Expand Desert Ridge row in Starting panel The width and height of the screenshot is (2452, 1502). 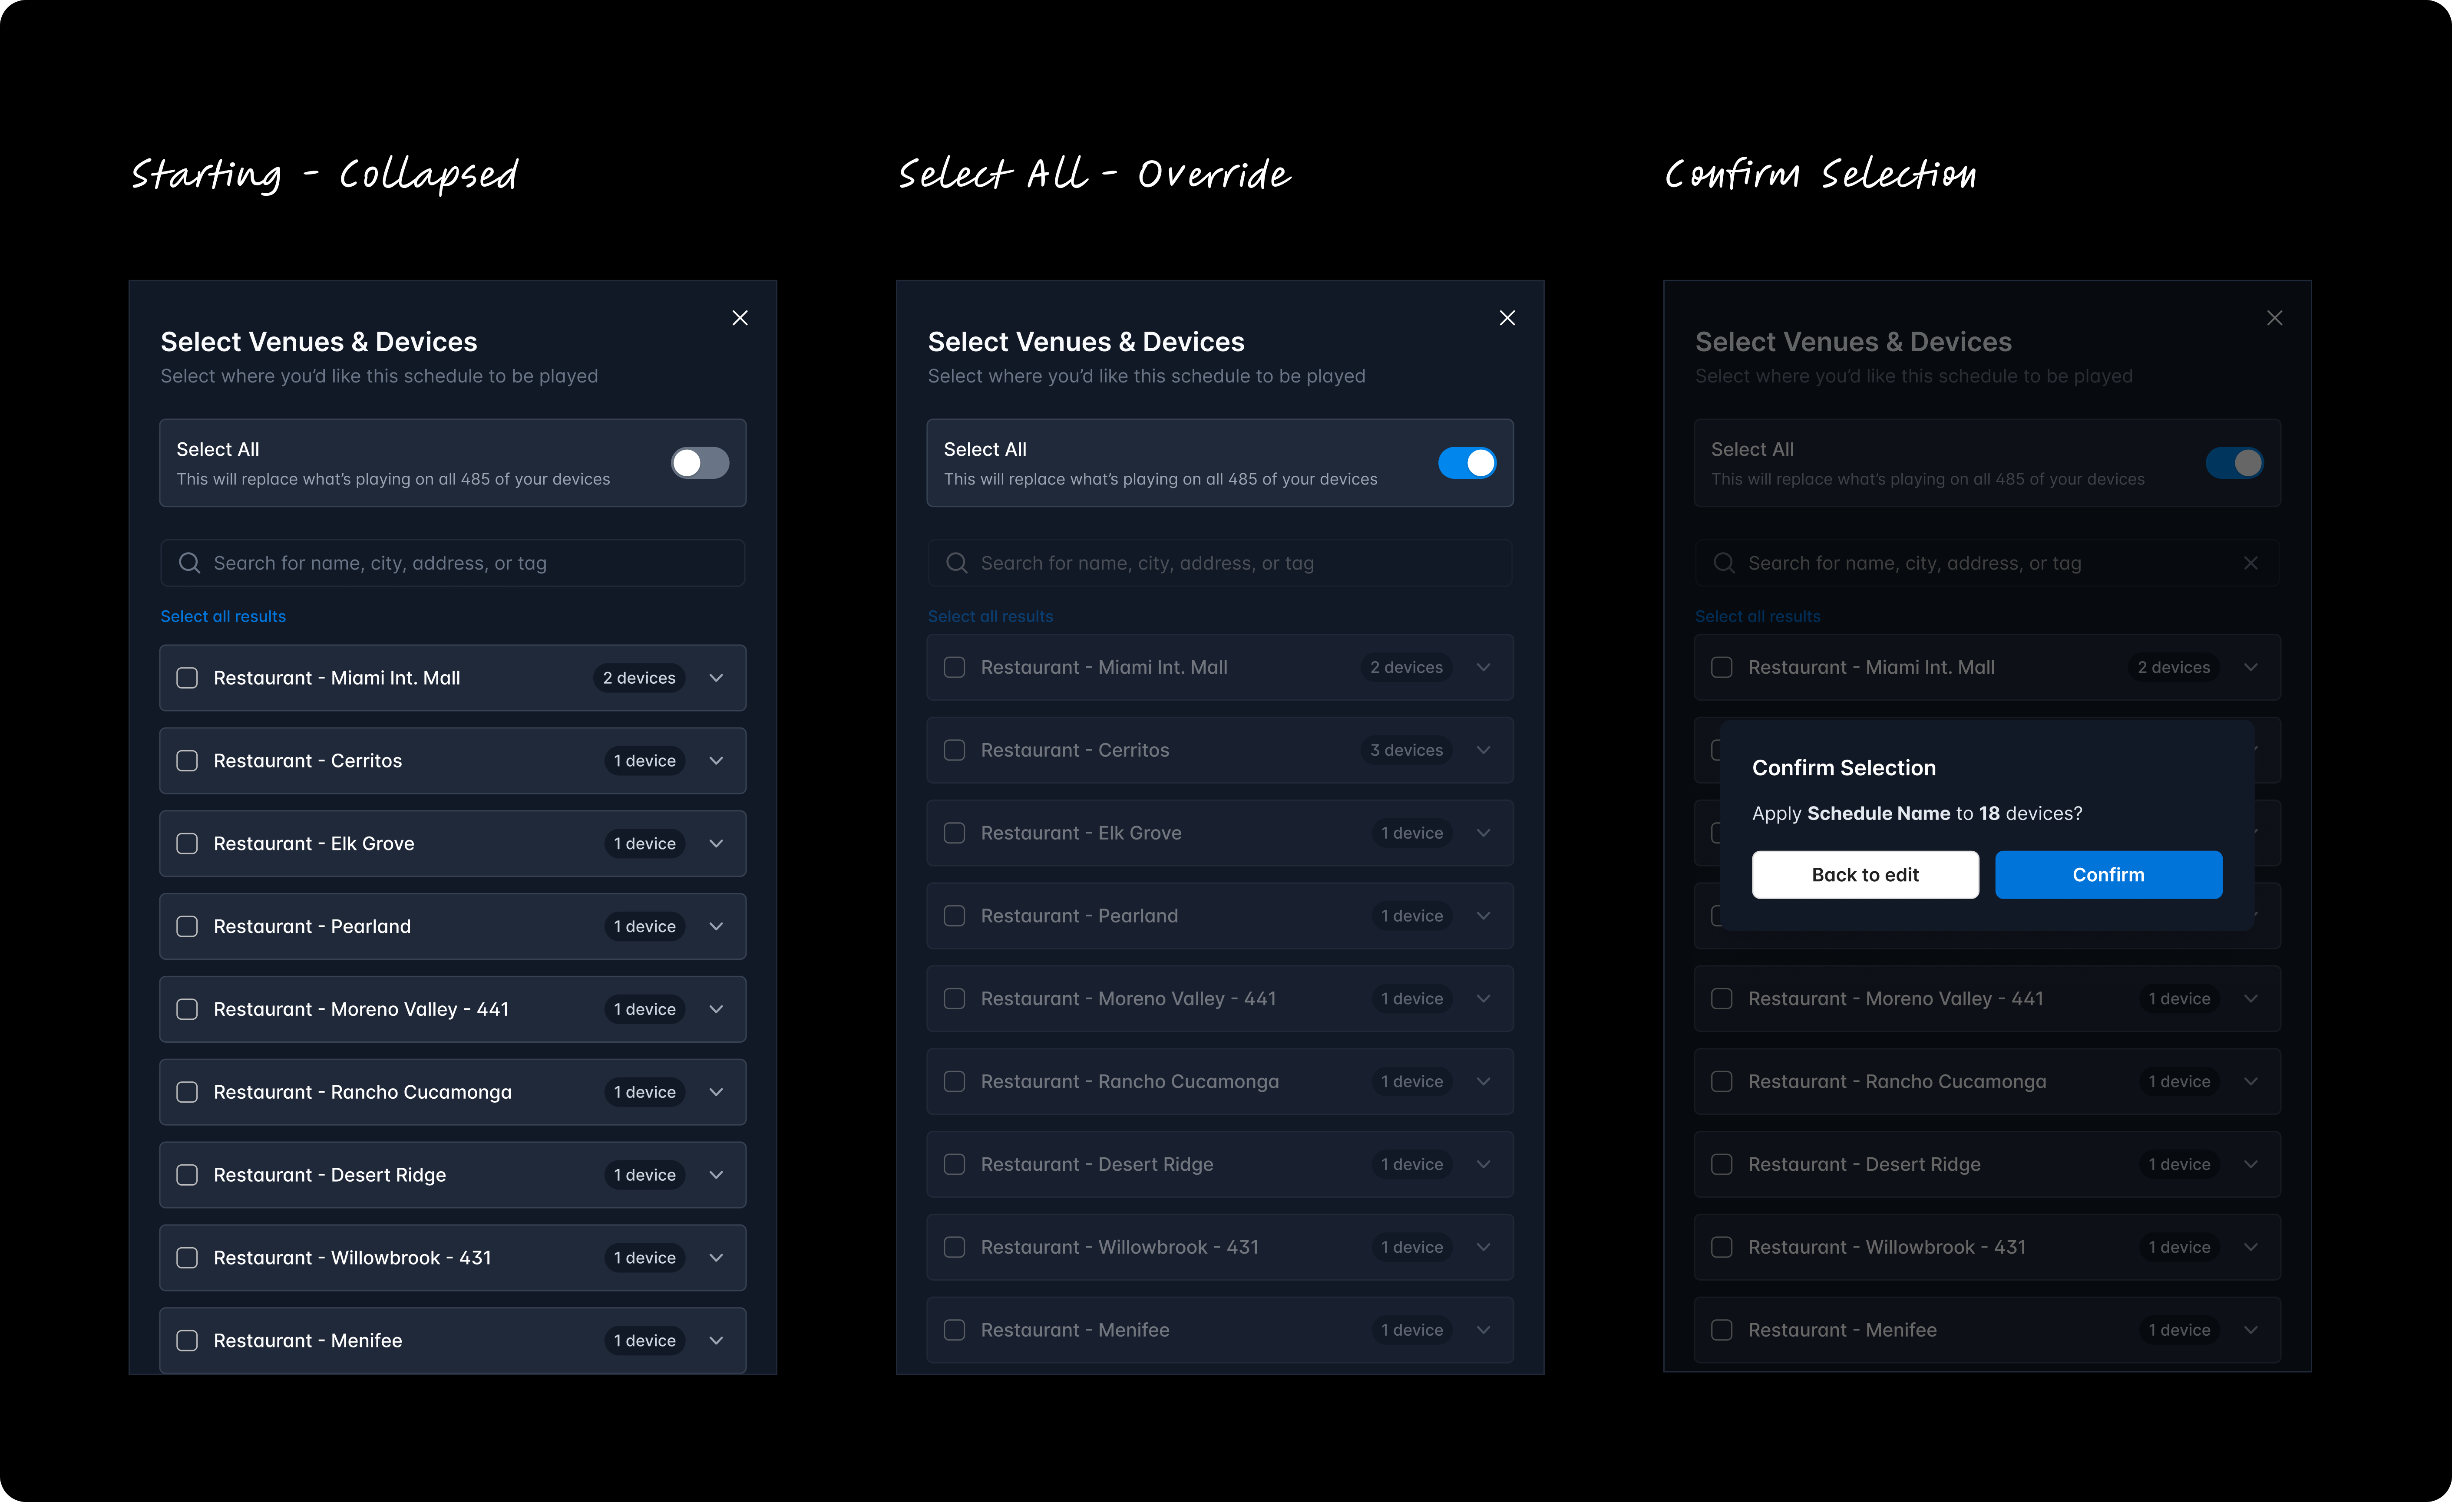pos(717,1175)
